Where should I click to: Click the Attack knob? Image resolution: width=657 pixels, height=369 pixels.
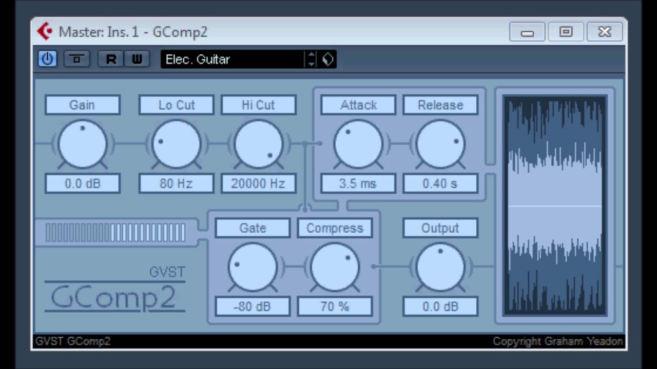pos(358,144)
